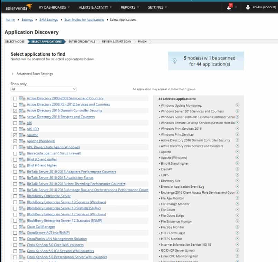278x262 pixels.
Task: Click File Change Monitor selected entry
Action: pyautogui.click(x=175, y=204)
